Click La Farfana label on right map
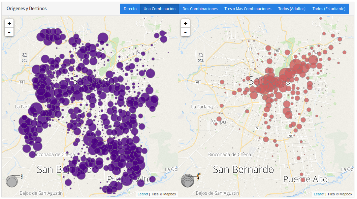The height and width of the screenshot is (199, 357). click(202, 107)
